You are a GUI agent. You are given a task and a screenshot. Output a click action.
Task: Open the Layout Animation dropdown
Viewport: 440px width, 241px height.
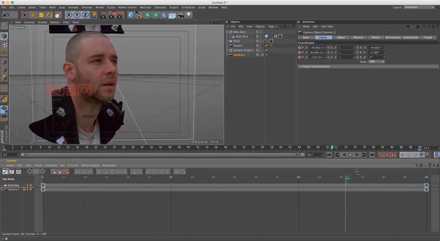pyautogui.click(x=419, y=7)
